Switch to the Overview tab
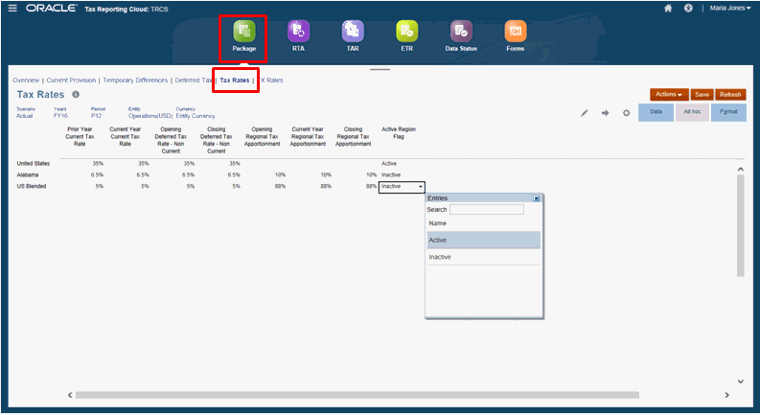760x415 pixels. [x=26, y=81]
